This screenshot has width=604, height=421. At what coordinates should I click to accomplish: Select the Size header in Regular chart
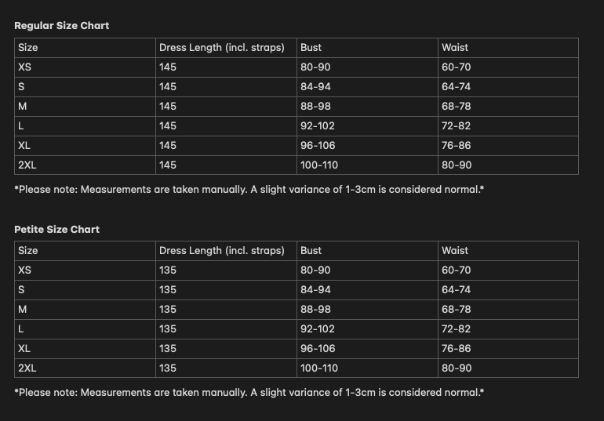pyautogui.click(x=28, y=48)
